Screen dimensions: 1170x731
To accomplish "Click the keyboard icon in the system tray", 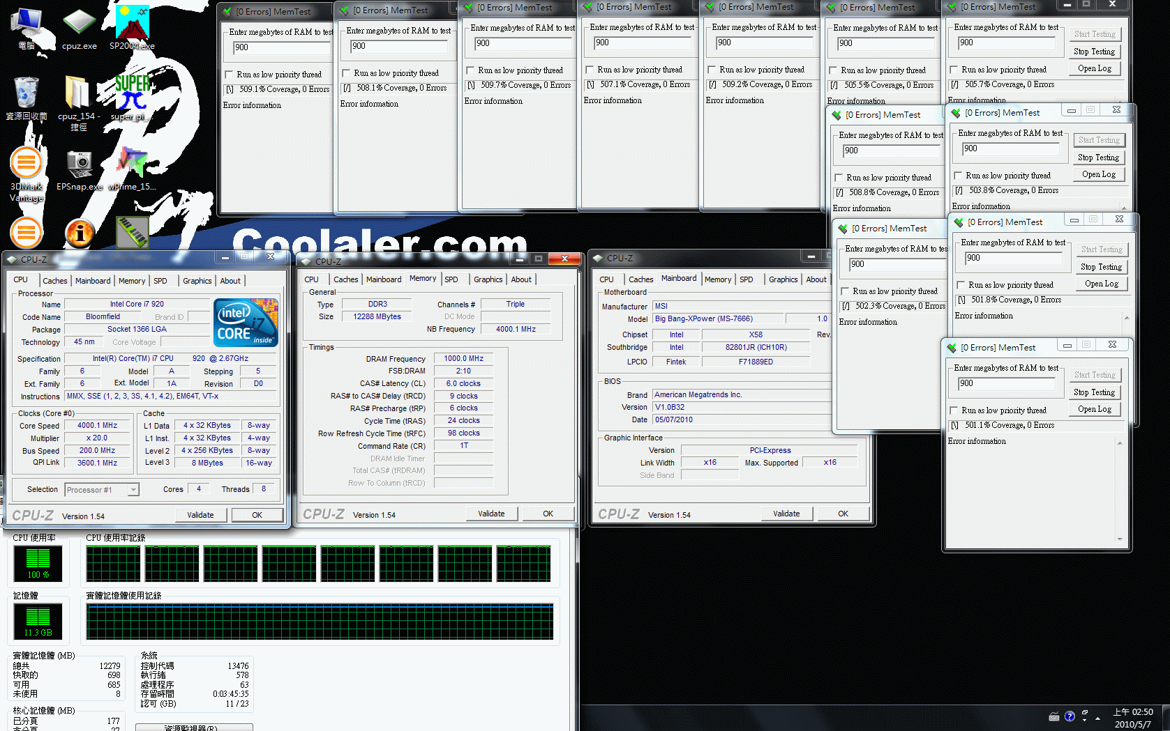I will coord(1054,716).
